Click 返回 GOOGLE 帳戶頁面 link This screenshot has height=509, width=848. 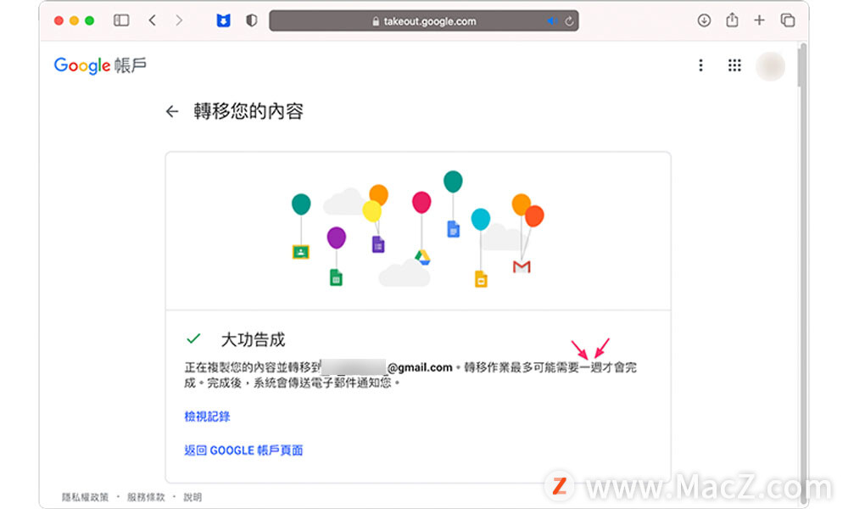click(243, 450)
